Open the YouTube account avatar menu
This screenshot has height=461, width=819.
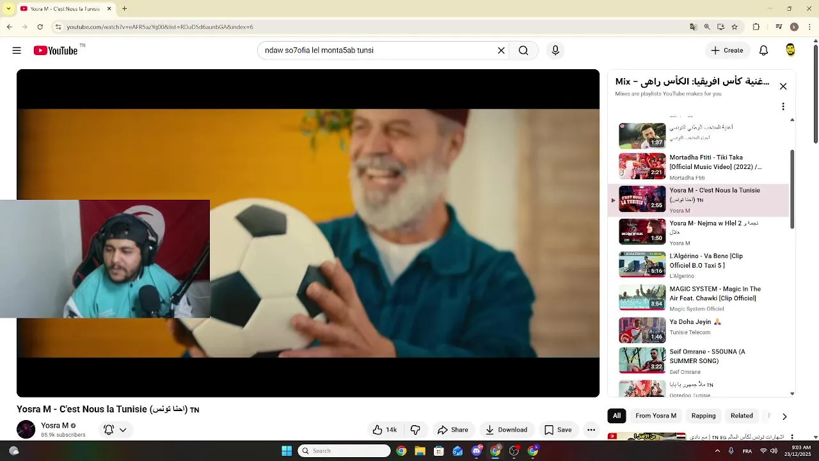[790, 51]
